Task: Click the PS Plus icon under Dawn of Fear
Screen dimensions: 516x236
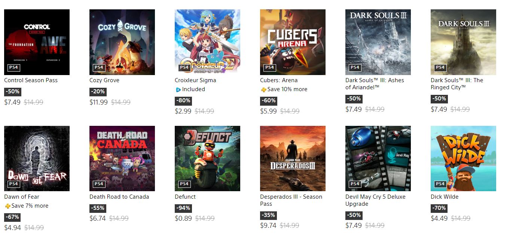Action: pyautogui.click(x=7, y=206)
